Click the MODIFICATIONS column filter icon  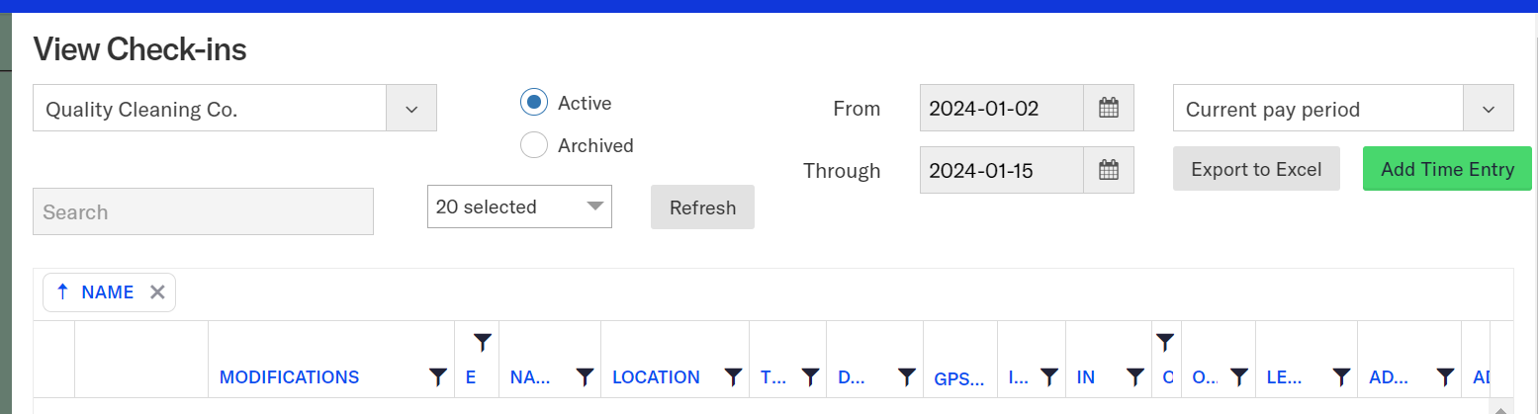(438, 376)
